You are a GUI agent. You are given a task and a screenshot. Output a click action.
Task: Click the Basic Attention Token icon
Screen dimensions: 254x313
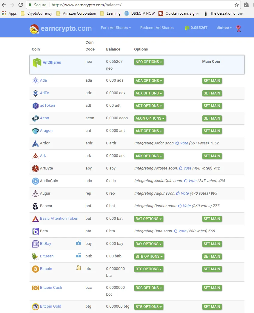[36, 219]
